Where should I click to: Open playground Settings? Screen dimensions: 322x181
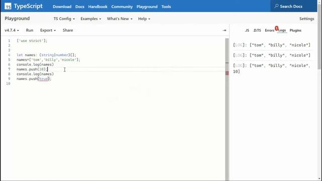[306, 19]
